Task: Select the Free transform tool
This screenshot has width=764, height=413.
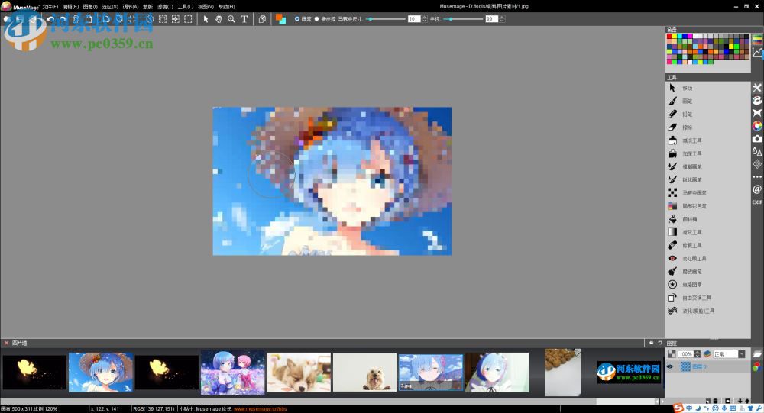Action: [672, 298]
